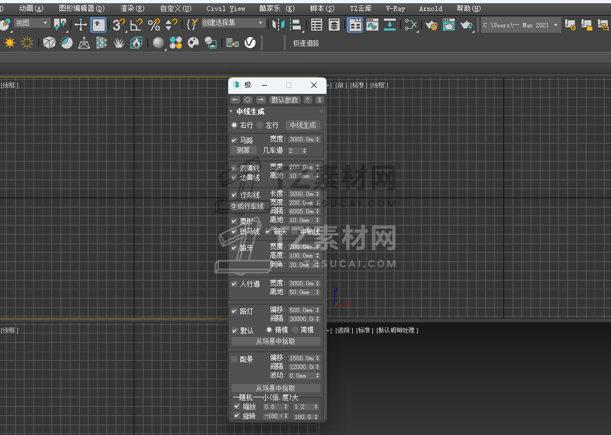Click the V-Ray logo icon
The height and width of the screenshot is (435, 611).
pyautogui.click(x=250, y=43)
